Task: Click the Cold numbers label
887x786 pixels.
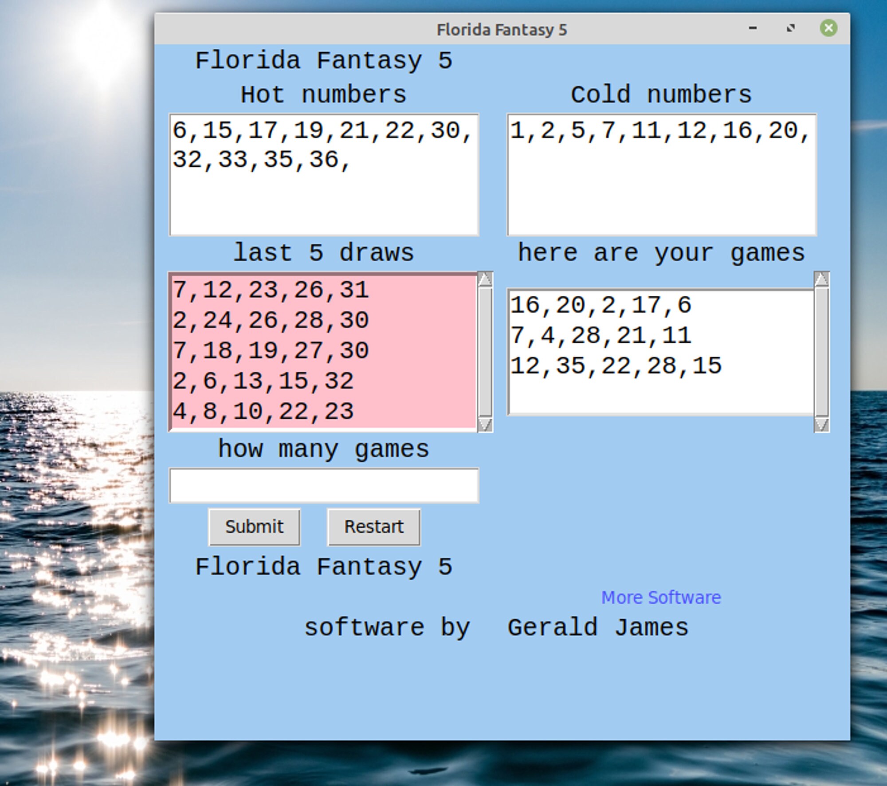Action: (661, 94)
